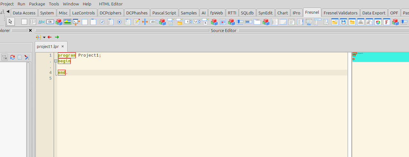Open the Window menu

(x=71, y=4)
